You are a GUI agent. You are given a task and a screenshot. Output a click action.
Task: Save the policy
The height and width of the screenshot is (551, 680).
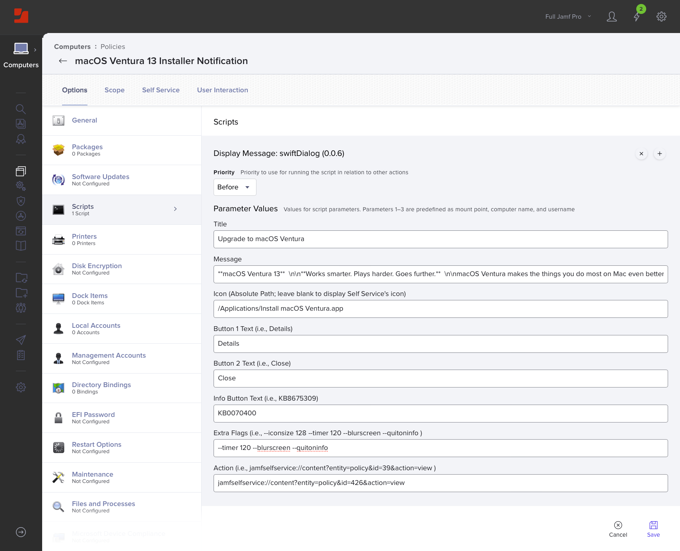653,530
